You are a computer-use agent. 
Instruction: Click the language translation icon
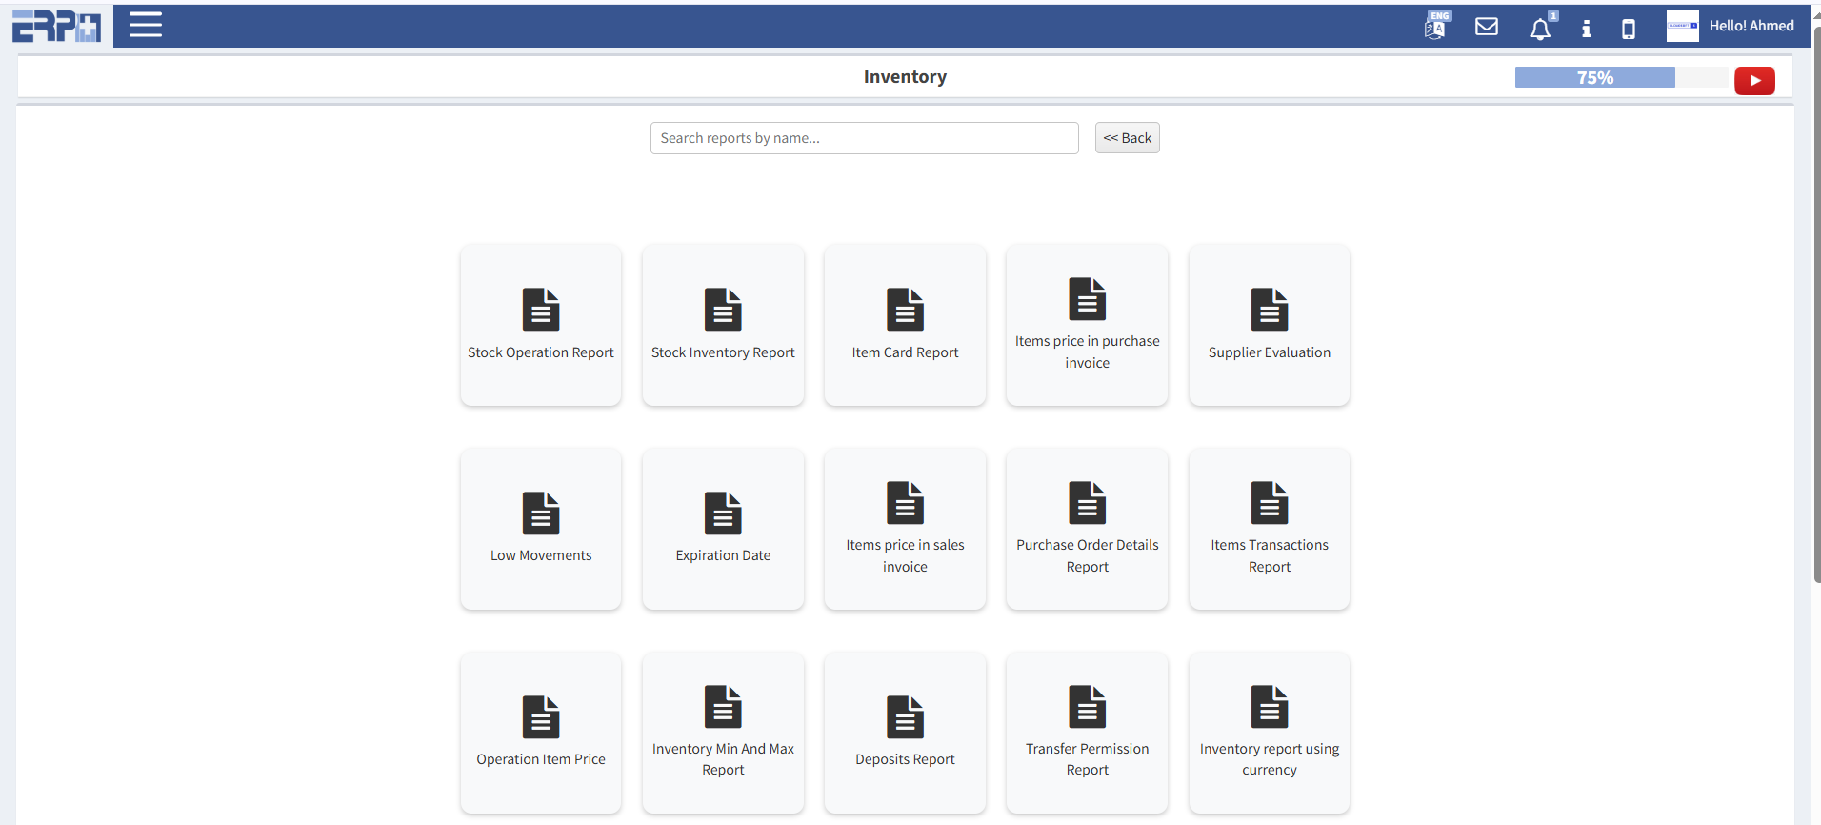tap(1436, 26)
